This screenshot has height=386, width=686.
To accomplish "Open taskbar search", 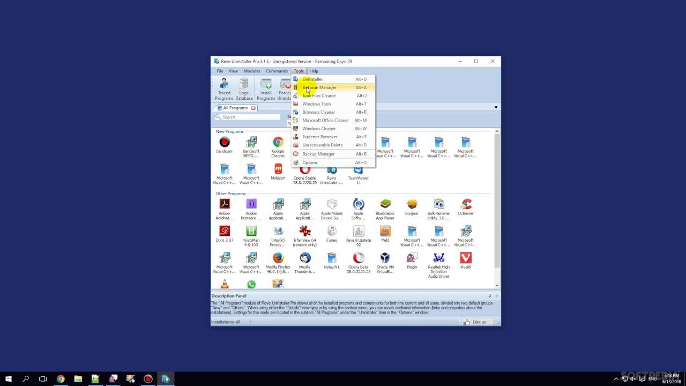I will click(26, 378).
